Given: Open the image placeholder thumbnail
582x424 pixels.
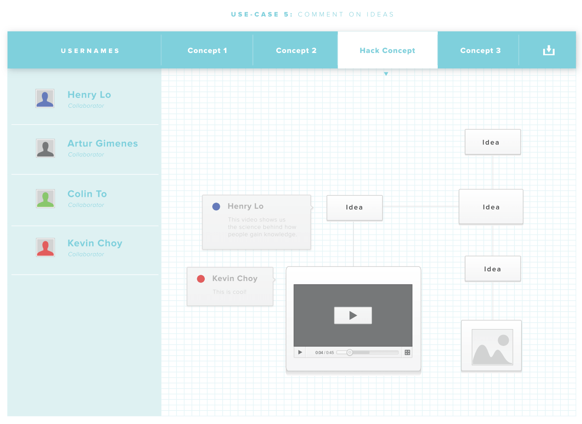Looking at the screenshot, I should 492,346.
